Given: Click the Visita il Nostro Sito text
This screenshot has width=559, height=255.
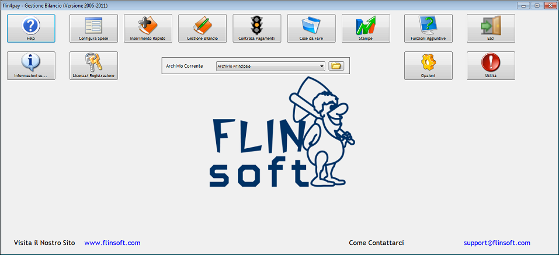Looking at the screenshot, I should pos(44,243).
